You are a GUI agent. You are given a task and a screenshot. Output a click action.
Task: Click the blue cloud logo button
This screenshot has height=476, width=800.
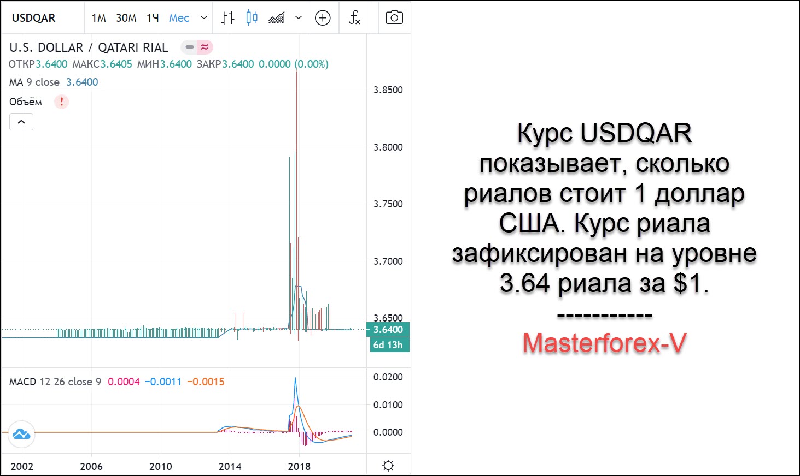tap(21, 435)
